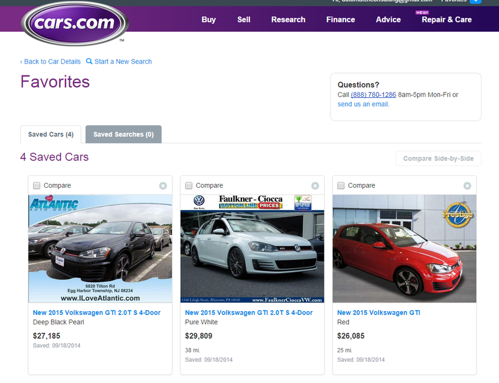Remove the Pure White GTI card
Viewport: 499px width, 383px height.
tap(315, 186)
